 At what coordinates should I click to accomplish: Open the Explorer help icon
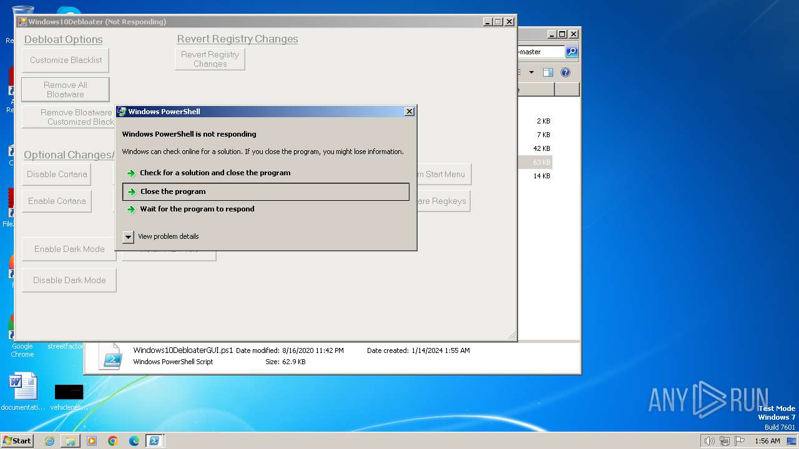tap(566, 72)
